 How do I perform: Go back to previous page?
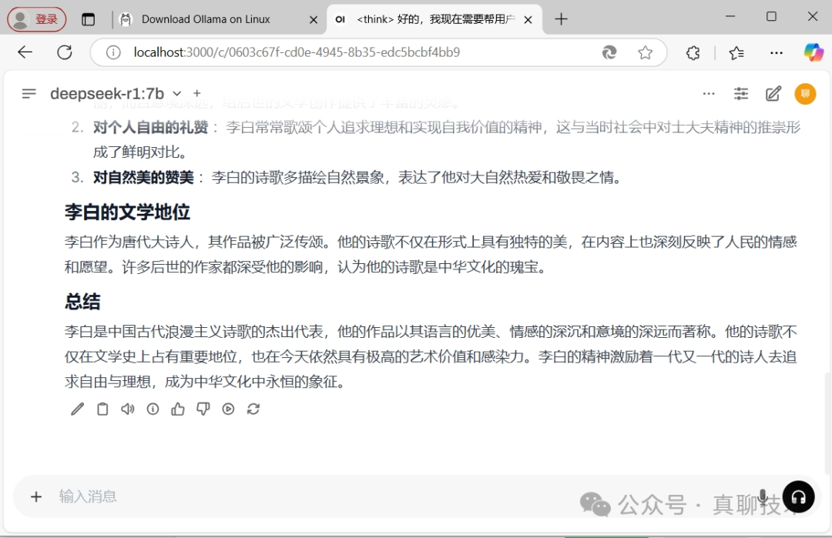tap(25, 52)
